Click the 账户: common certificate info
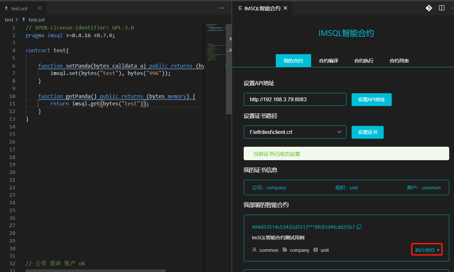Screen dimensions: 454x272 pyautogui.click(x=424, y=188)
